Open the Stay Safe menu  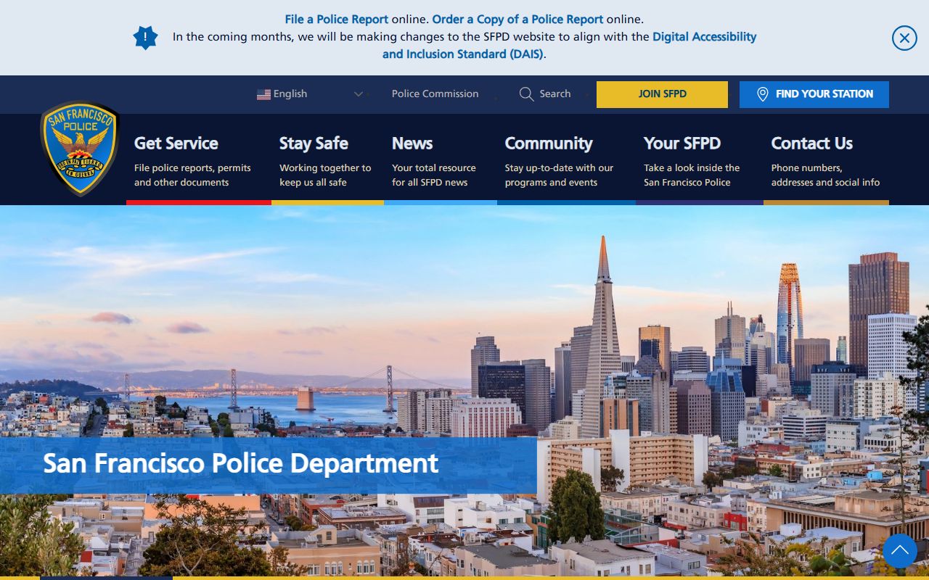click(314, 144)
